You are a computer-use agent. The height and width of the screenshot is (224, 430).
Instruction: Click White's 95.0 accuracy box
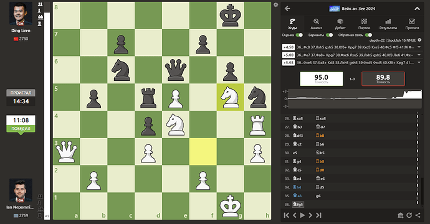322,79
